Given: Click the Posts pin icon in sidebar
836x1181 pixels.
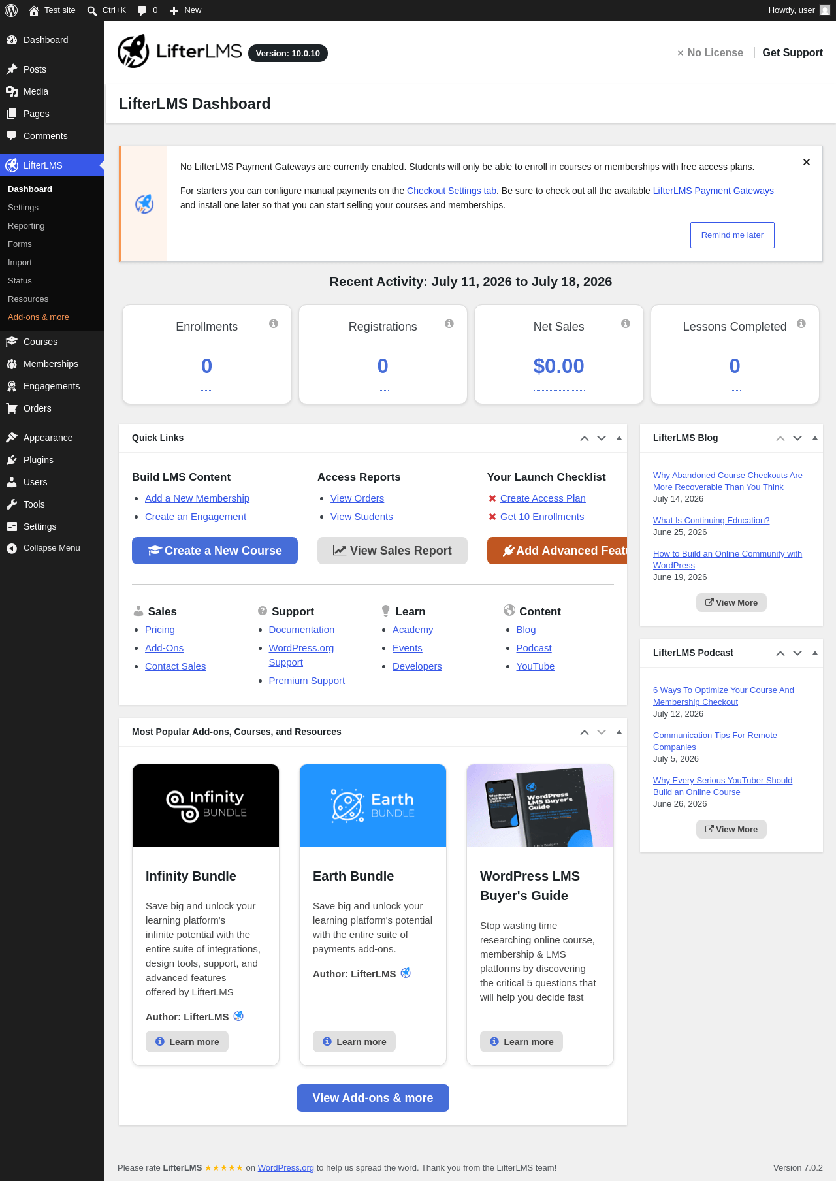Looking at the screenshot, I should [12, 69].
